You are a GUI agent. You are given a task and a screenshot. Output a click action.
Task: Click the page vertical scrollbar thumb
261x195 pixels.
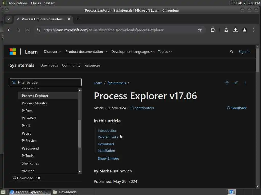coord(257,60)
